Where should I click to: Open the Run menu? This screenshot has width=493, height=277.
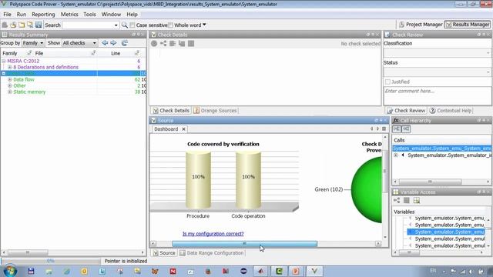(22, 15)
